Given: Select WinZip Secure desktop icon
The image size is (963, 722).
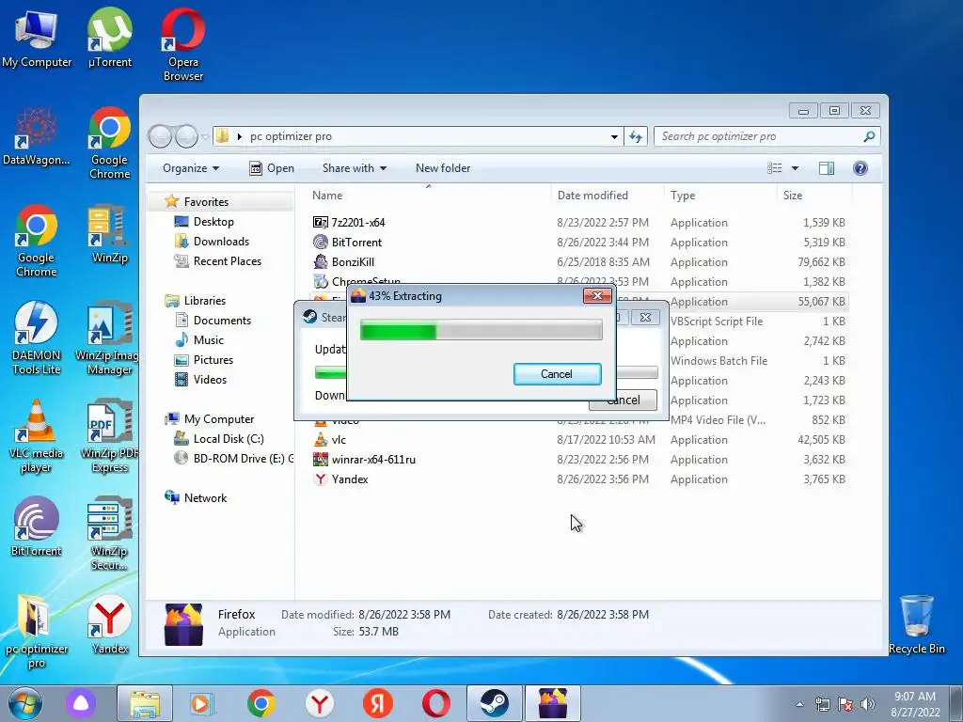Looking at the screenshot, I should point(110,534).
